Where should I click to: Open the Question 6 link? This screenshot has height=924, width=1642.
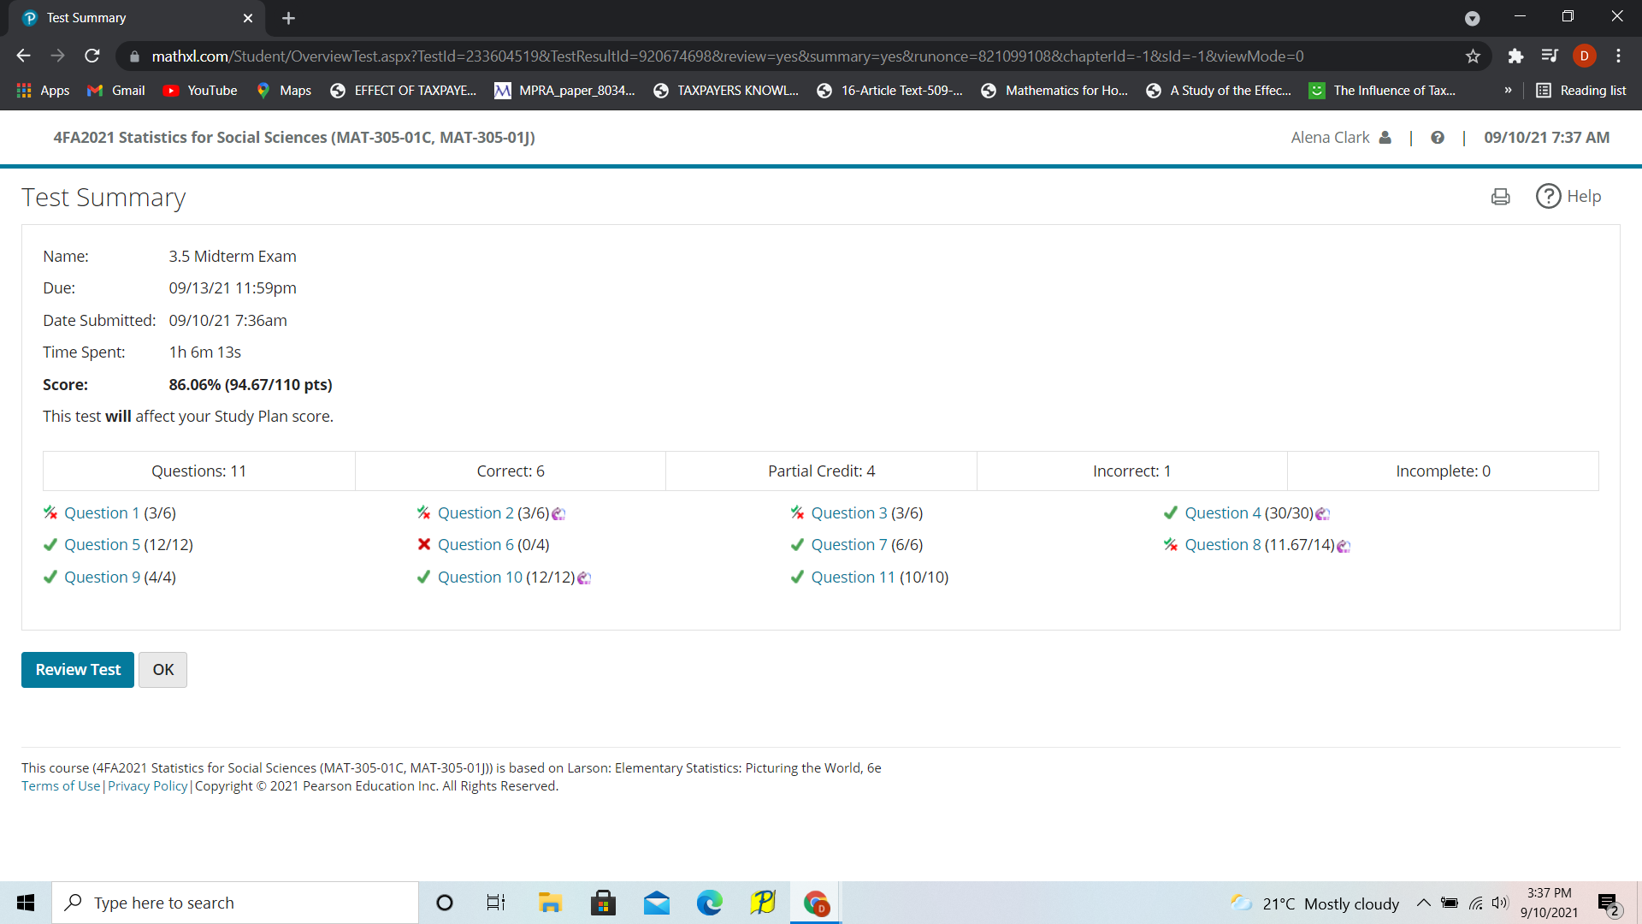pyautogui.click(x=475, y=545)
